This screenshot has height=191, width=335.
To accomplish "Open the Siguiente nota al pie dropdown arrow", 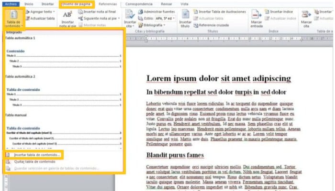I will pyautogui.click(x=119, y=19).
